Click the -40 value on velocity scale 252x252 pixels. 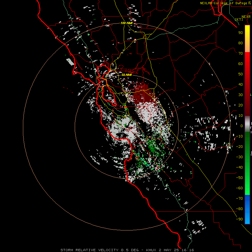pyautogui.click(x=239, y=167)
